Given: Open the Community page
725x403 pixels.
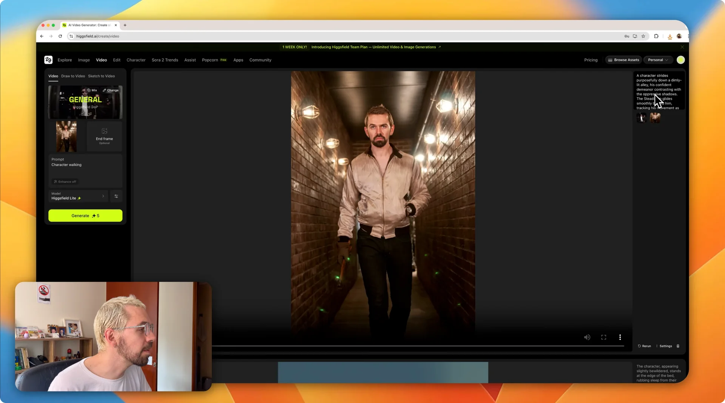Looking at the screenshot, I should (x=260, y=60).
